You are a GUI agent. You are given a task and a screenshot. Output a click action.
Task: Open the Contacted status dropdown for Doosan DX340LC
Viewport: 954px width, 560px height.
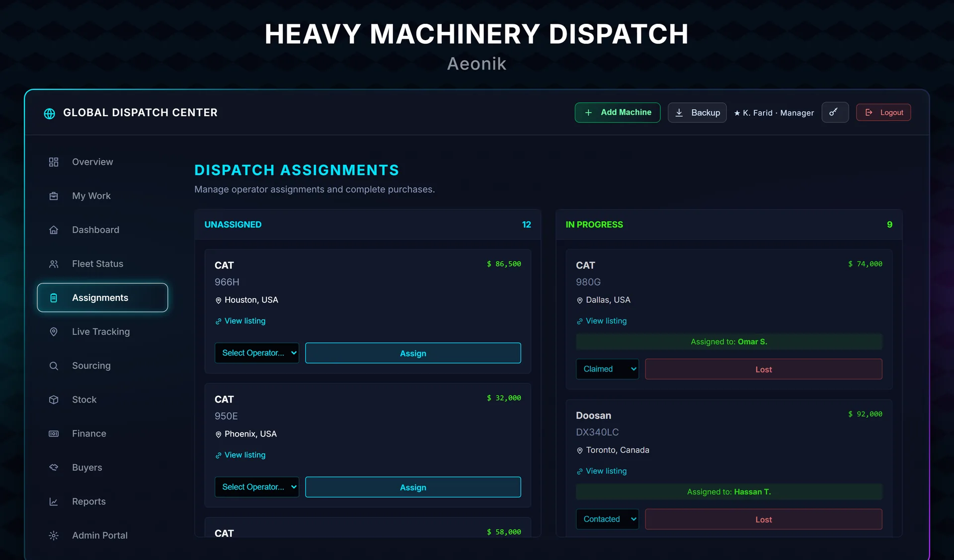click(x=607, y=519)
